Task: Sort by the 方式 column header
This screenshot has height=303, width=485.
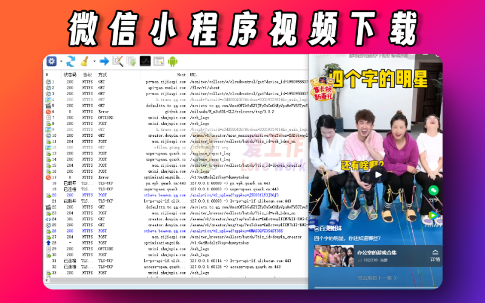Action: (x=102, y=75)
